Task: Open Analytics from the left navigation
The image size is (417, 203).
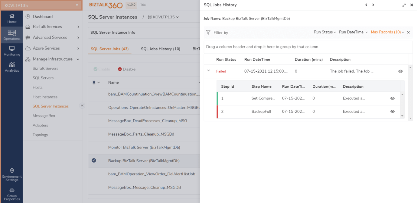Action: (x=12, y=66)
